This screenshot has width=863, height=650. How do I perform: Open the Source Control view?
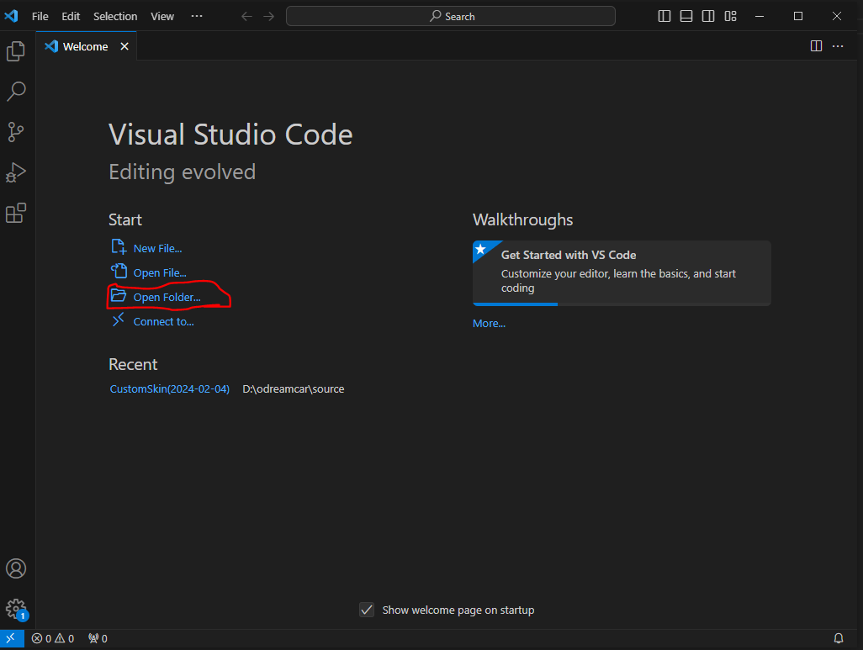(x=16, y=132)
